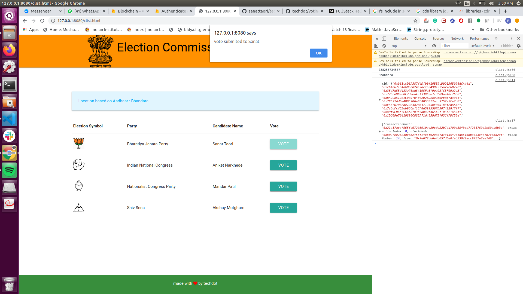The width and height of the screenshot is (523, 294).
Task: Toggle the device toolbar icon in DevTools
Action: [384, 38]
